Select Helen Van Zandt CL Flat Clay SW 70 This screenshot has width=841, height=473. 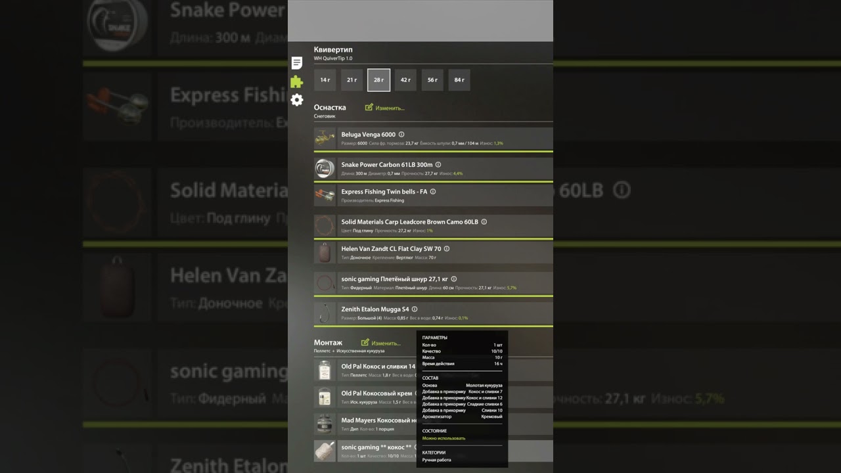391,249
